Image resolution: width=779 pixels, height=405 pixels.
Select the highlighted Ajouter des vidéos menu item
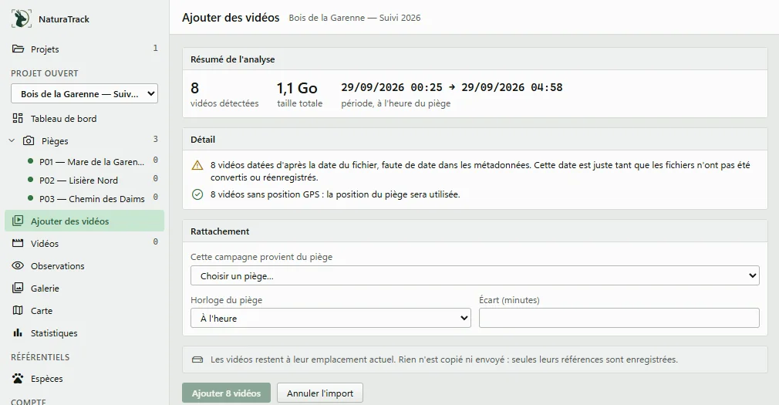[x=85, y=221]
